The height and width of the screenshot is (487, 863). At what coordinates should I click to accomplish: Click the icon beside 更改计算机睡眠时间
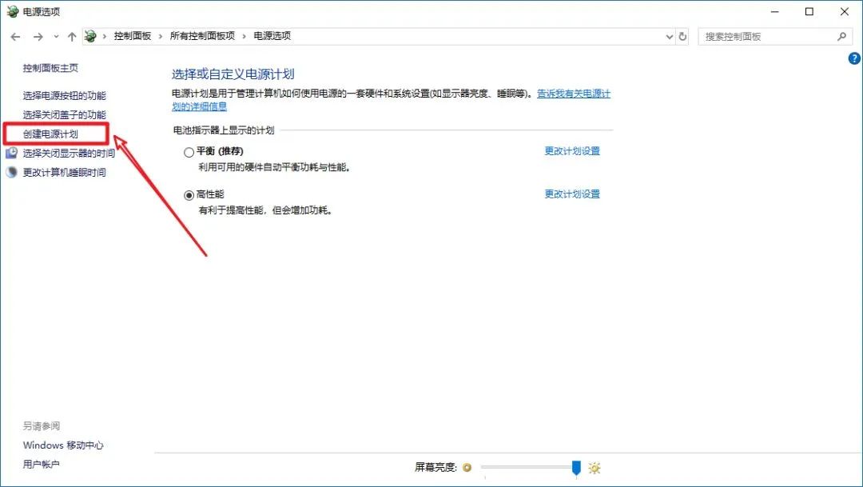click(x=12, y=173)
